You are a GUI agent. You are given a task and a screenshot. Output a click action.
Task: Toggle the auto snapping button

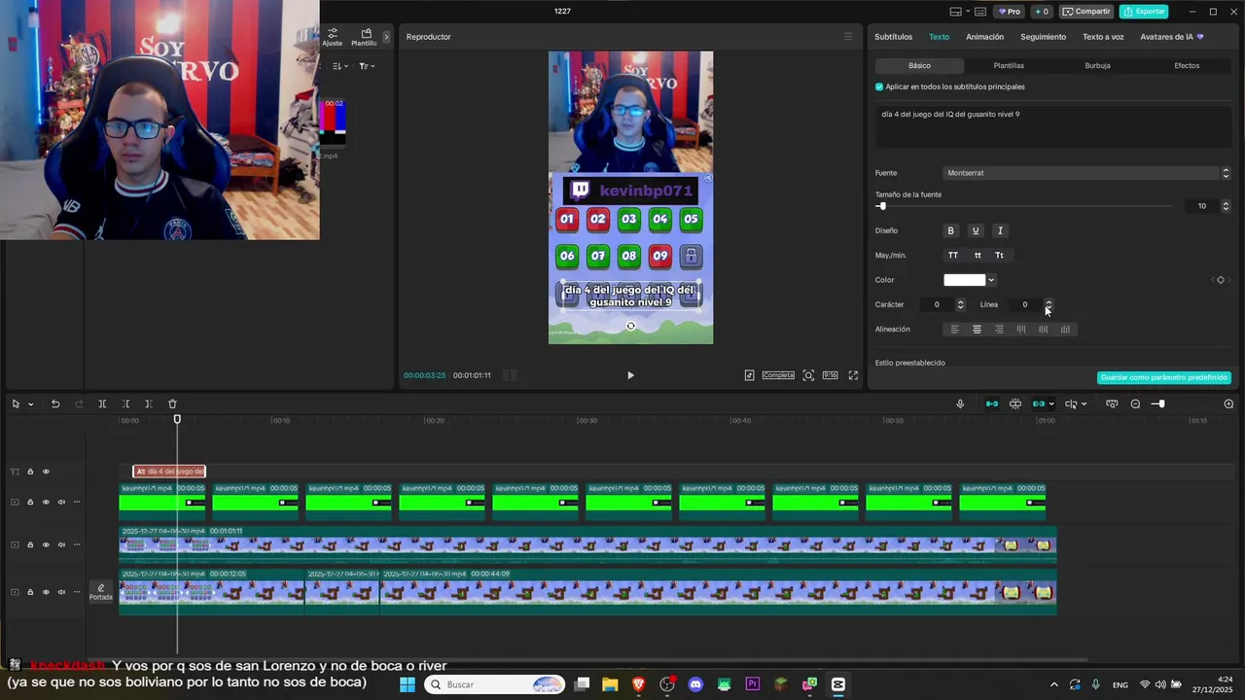pos(1015,404)
